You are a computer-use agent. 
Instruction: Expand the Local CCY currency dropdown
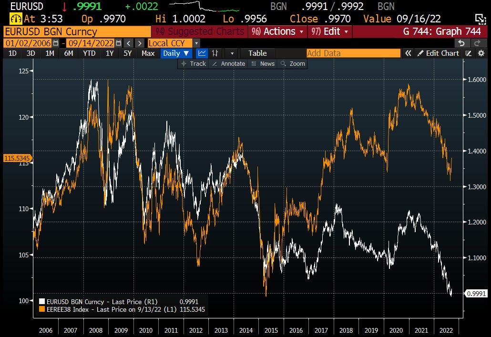click(196, 43)
